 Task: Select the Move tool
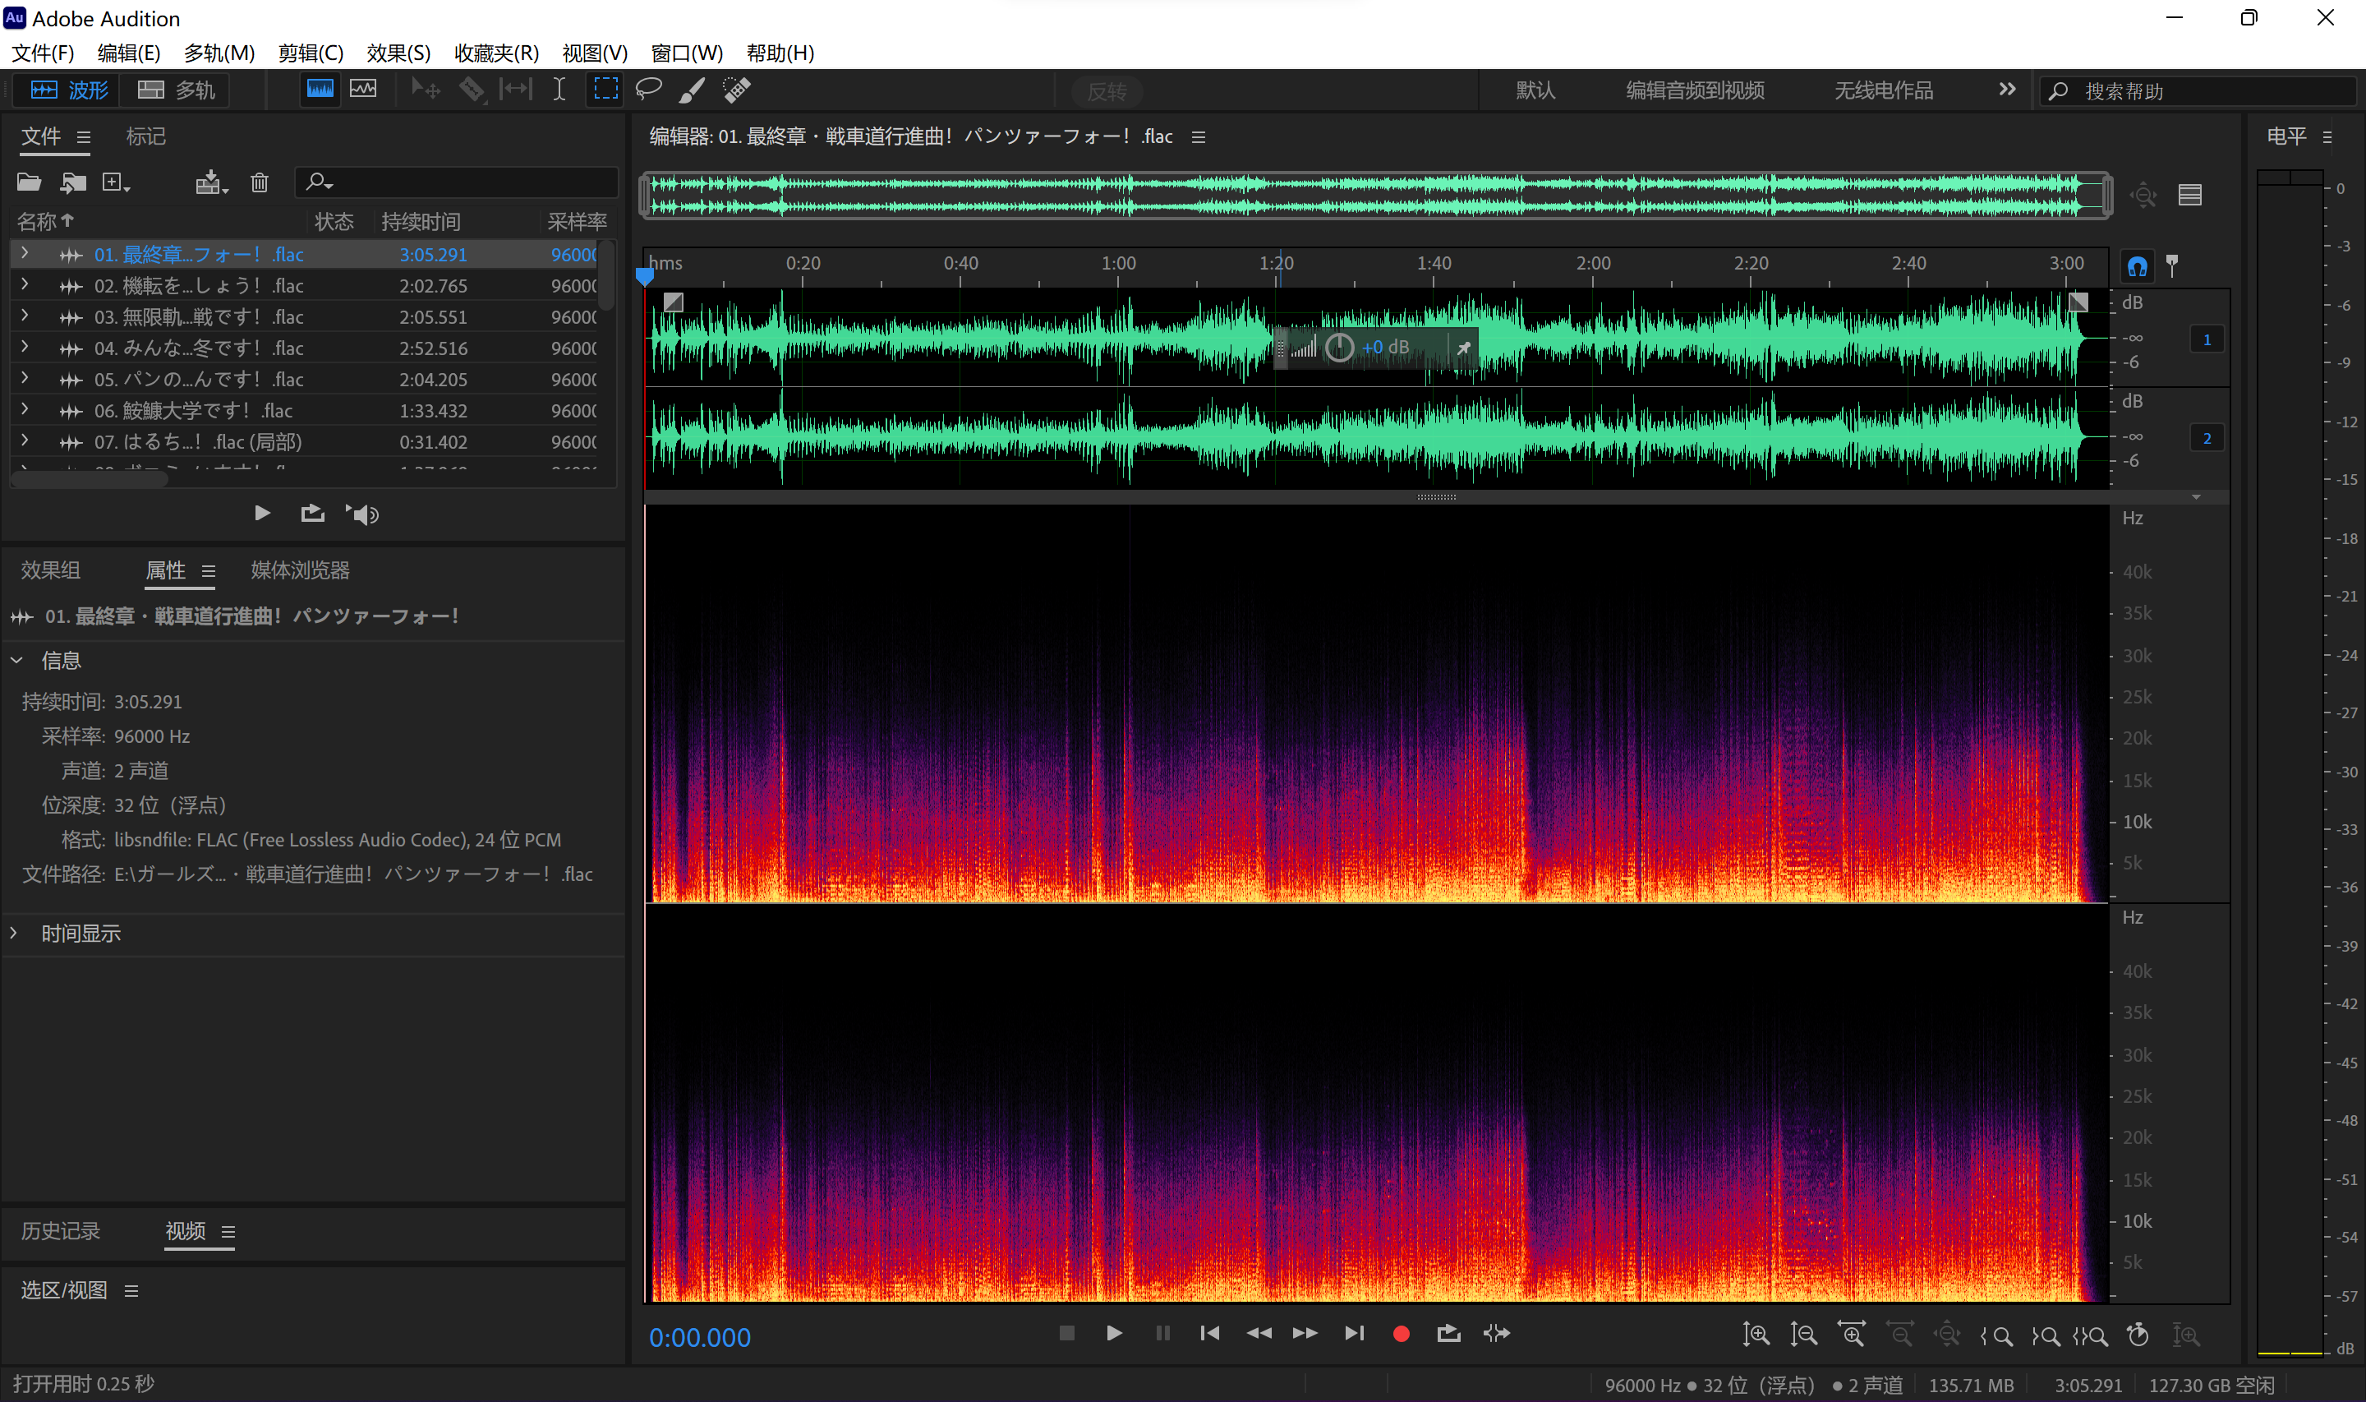click(426, 90)
